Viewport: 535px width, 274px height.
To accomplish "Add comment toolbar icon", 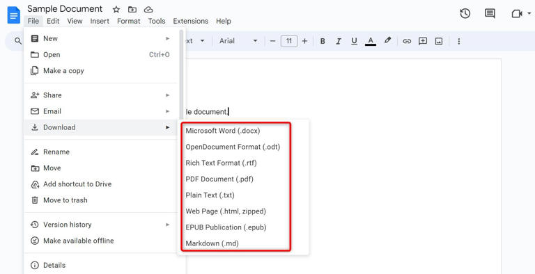I will (x=423, y=41).
